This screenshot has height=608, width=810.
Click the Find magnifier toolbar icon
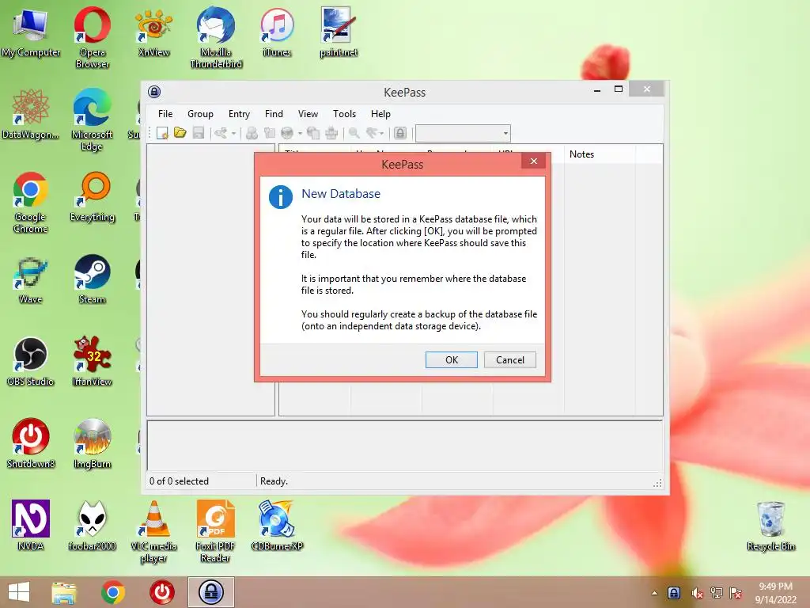tap(354, 133)
